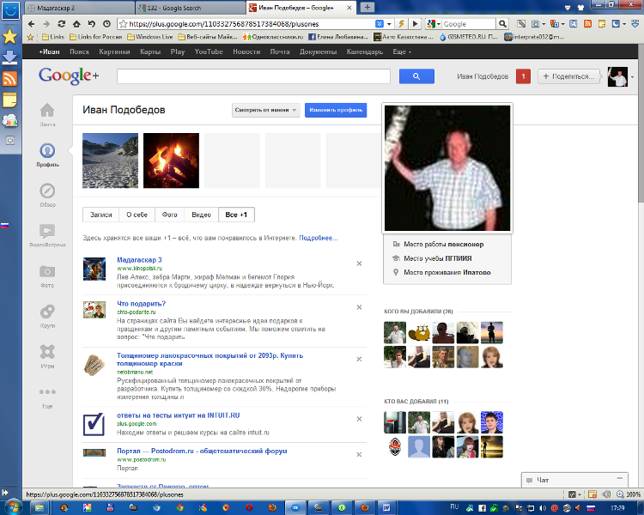Remove Мадагаскар 3 from +1 list
The image size is (644, 515).
click(x=359, y=264)
